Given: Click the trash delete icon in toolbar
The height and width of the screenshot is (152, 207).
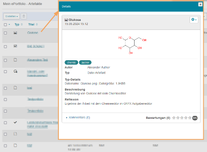Looking at the screenshot, I should click(24, 16).
